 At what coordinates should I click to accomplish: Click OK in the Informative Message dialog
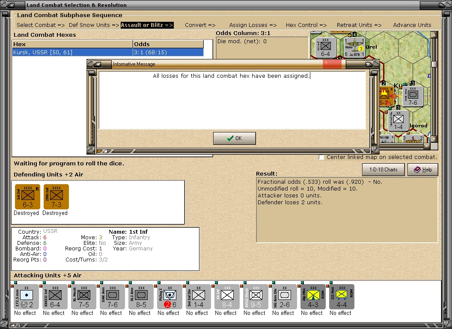(x=235, y=138)
